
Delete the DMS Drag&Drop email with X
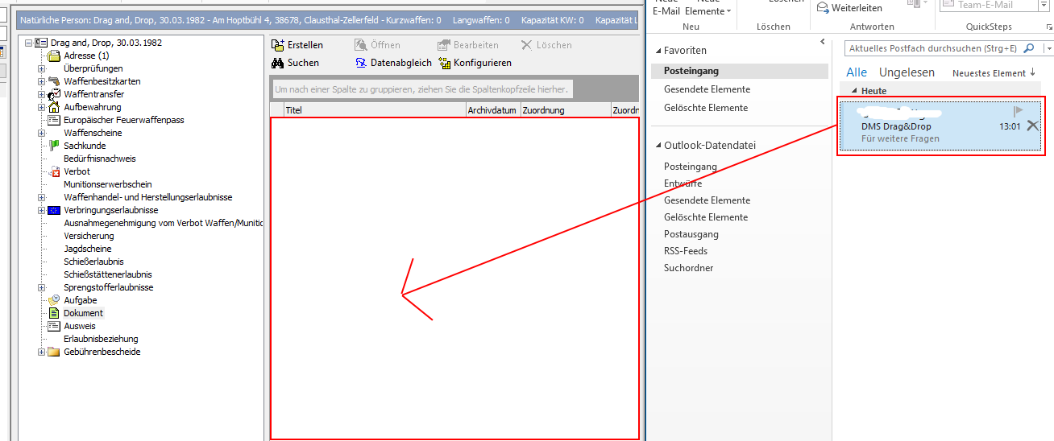point(1032,126)
